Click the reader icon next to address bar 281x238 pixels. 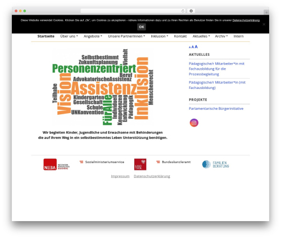[191, 11]
